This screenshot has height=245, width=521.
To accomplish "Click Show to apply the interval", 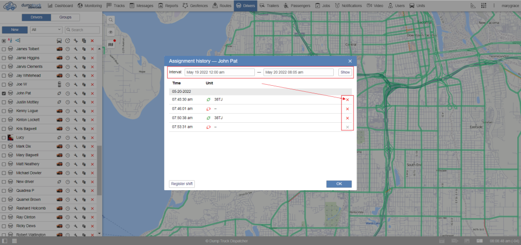I will pyautogui.click(x=345, y=73).
